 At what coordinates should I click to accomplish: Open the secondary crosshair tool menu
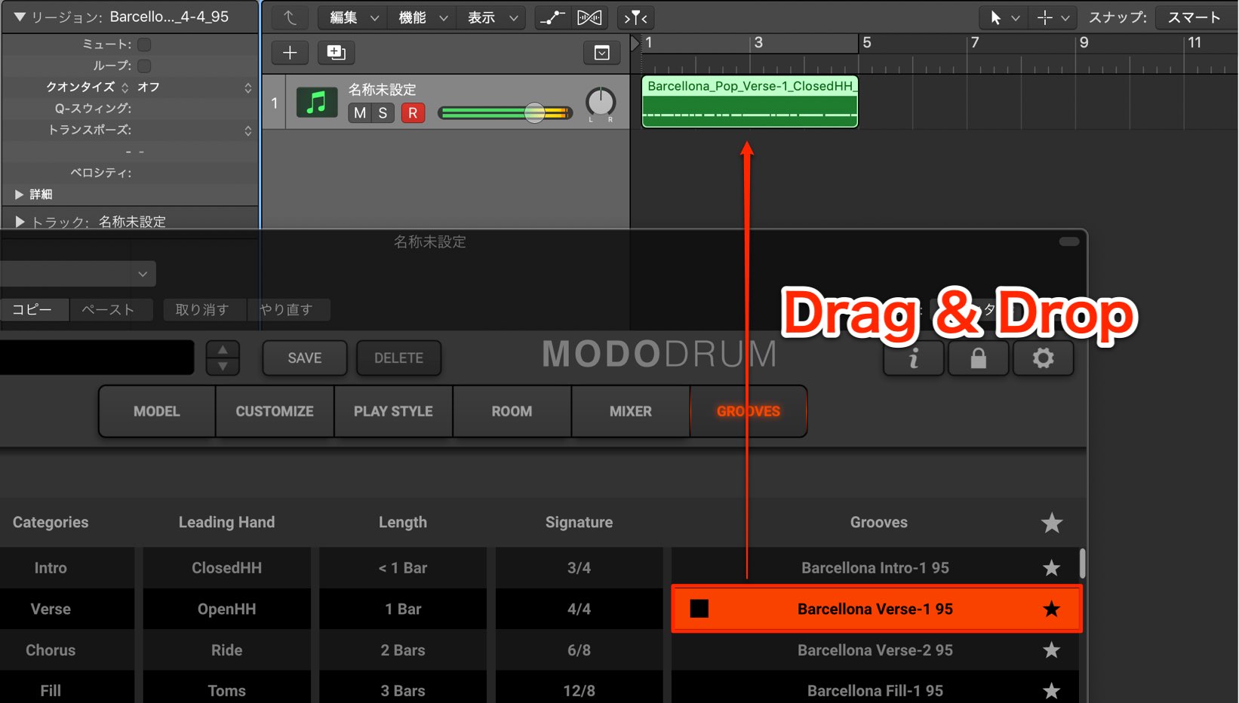point(1052,17)
